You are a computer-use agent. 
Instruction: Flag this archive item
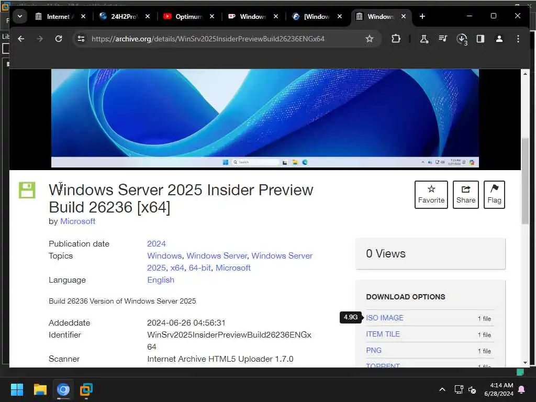[494, 195]
